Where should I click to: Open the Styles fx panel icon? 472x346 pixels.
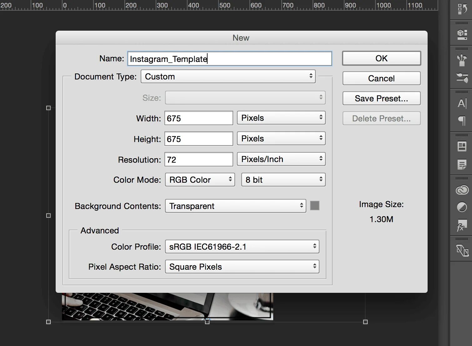[x=462, y=225]
